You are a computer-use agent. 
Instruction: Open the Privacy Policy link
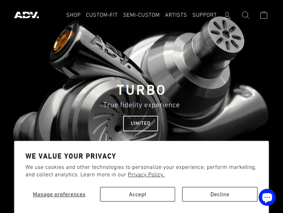click(146, 174)
